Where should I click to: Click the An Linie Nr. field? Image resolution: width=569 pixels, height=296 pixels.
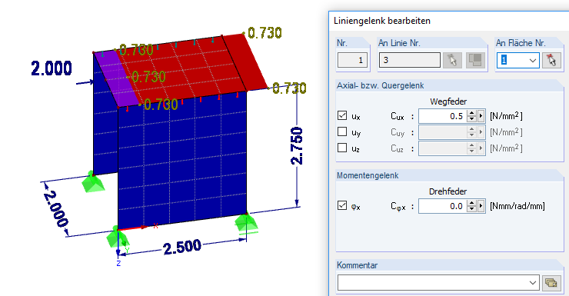click(410, 60)
